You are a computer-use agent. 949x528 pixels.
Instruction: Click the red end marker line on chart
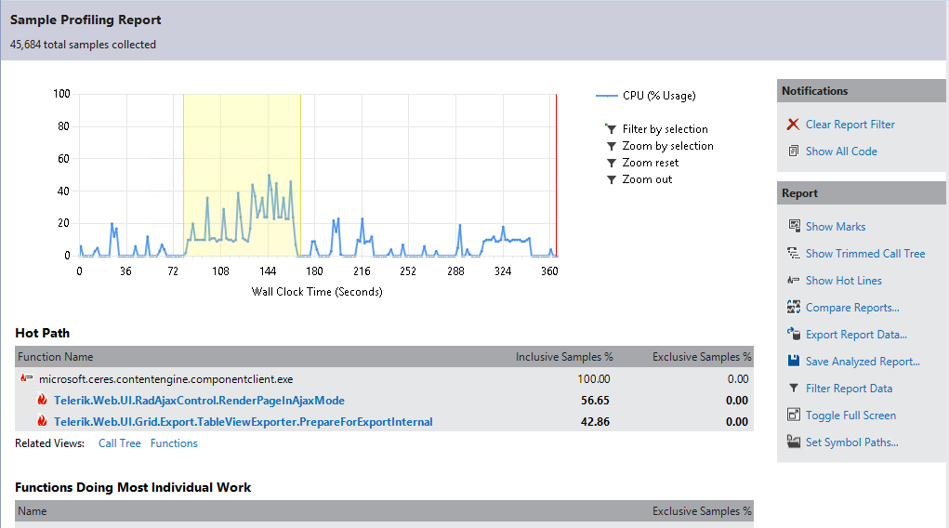[556, 176]
